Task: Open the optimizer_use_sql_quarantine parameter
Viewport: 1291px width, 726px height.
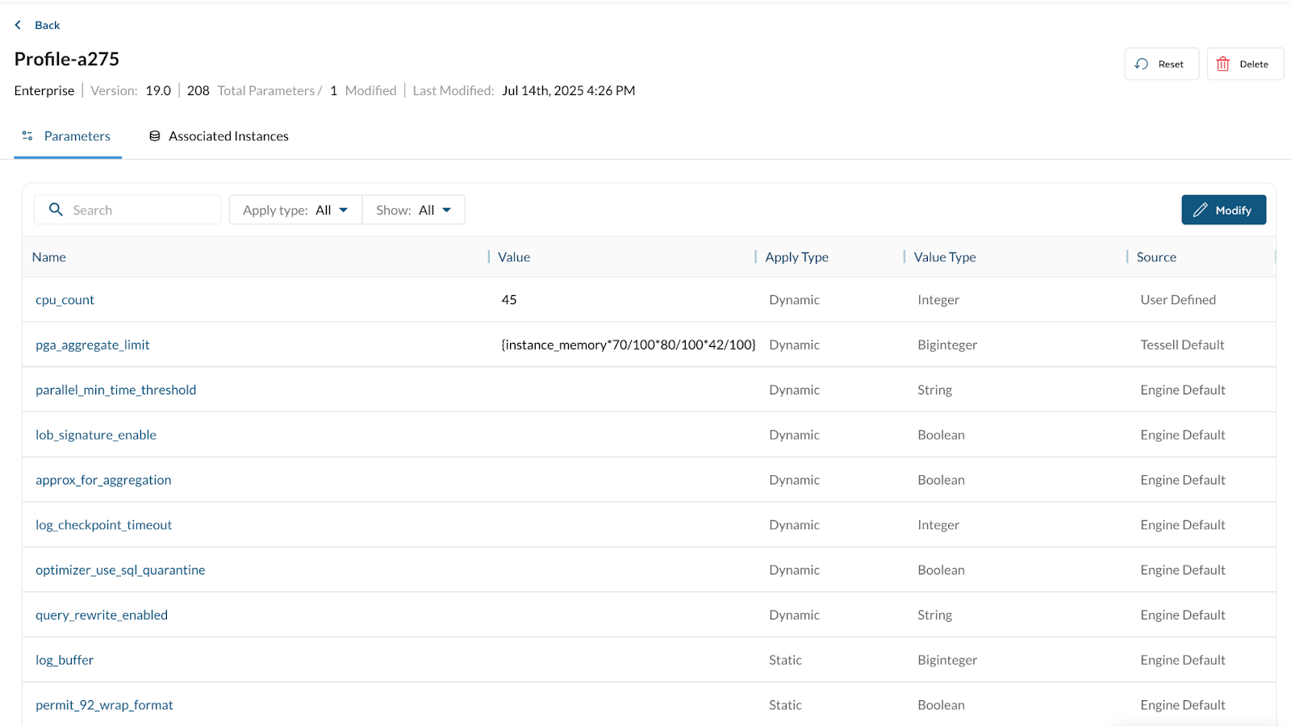Action: click(x=120, y=570)
